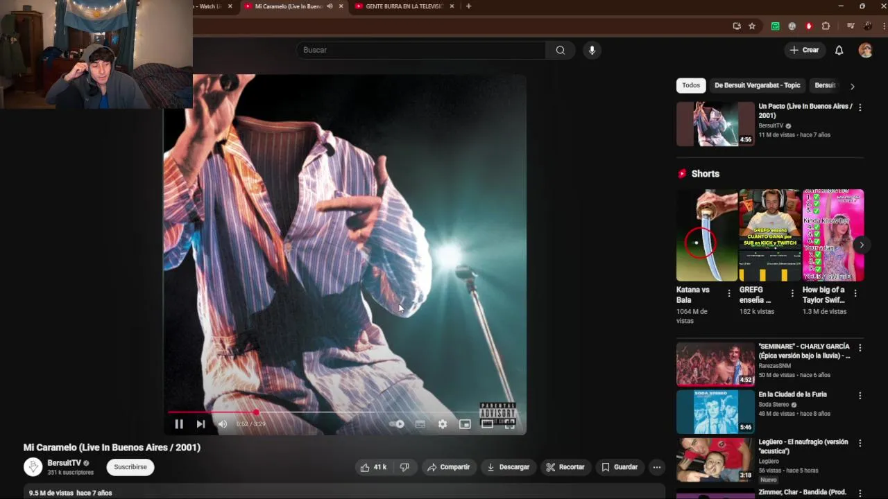Image resolution: width=888 pixels, height=499 pixels.
Task: Show more filter chips with arrow
Action: pos(852,86)
